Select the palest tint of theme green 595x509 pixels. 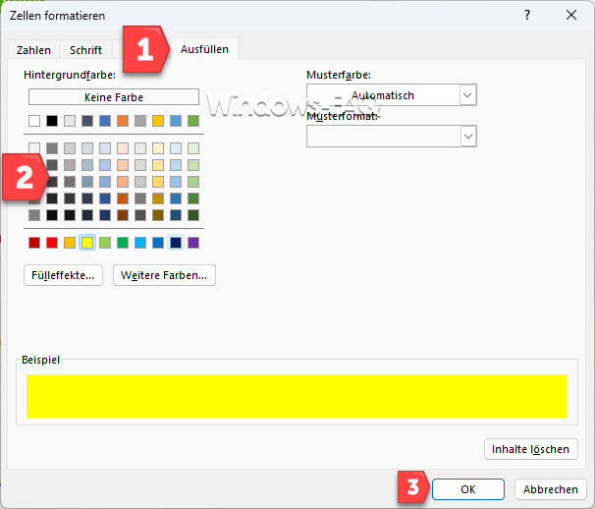193,148
